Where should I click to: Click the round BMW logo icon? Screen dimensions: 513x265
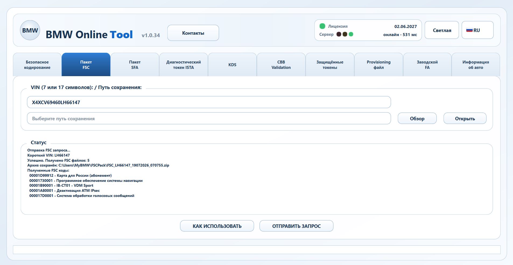pos(30,30)
